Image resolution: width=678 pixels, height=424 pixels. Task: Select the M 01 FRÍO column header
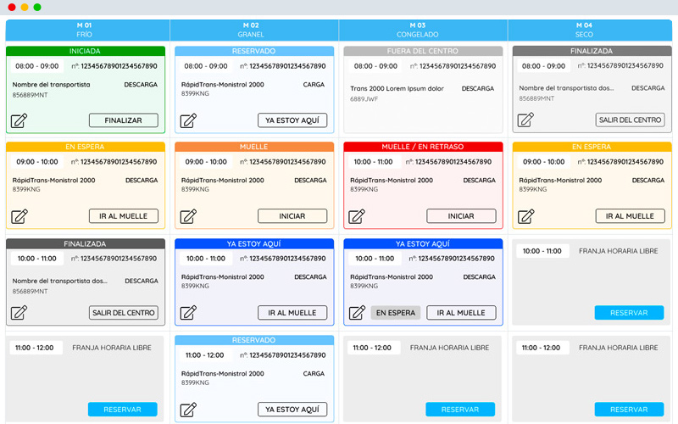click(88, 30)
